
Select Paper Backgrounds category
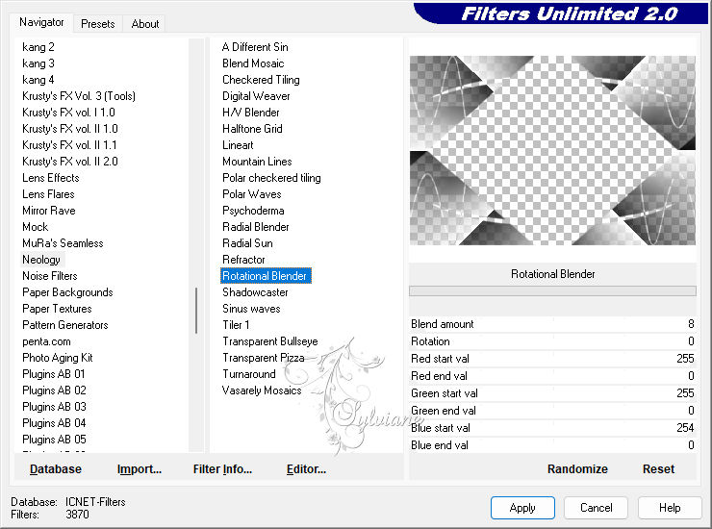[67, 292]
